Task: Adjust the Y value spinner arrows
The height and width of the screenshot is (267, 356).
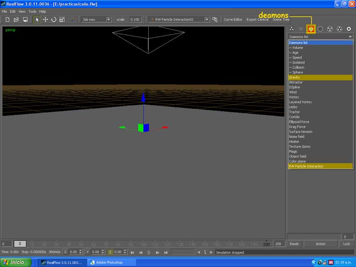Action: coord(103,252)
